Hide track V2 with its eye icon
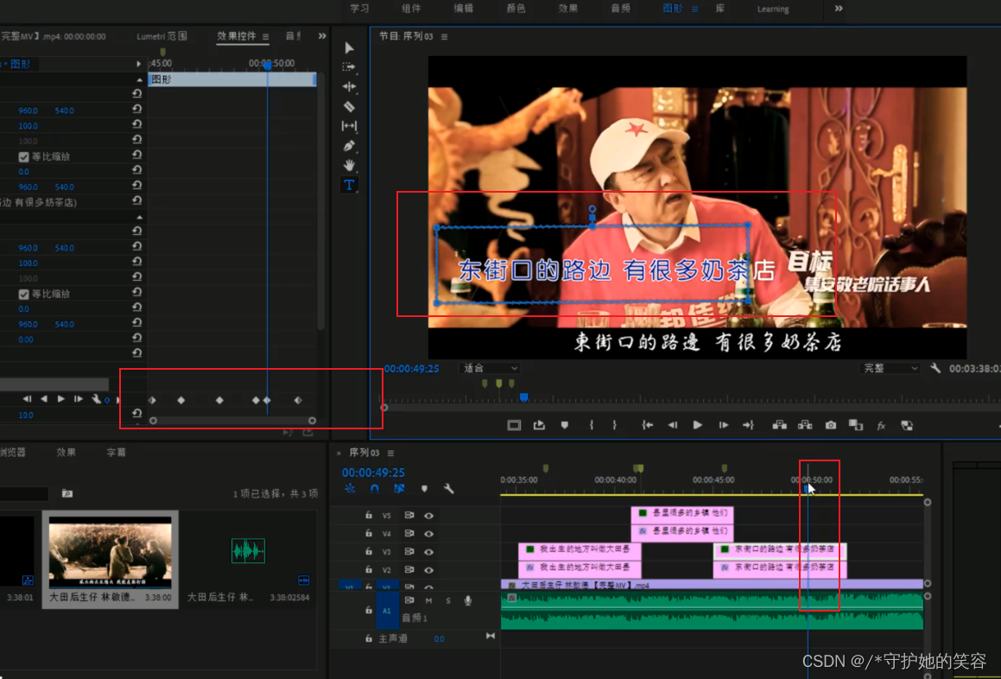This screenshot has height=679, width=1001. [x=429, y=570]
